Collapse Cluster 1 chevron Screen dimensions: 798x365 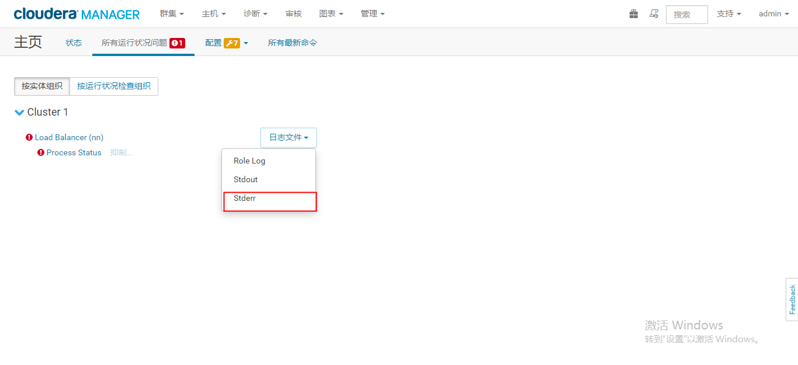[19, 112]
